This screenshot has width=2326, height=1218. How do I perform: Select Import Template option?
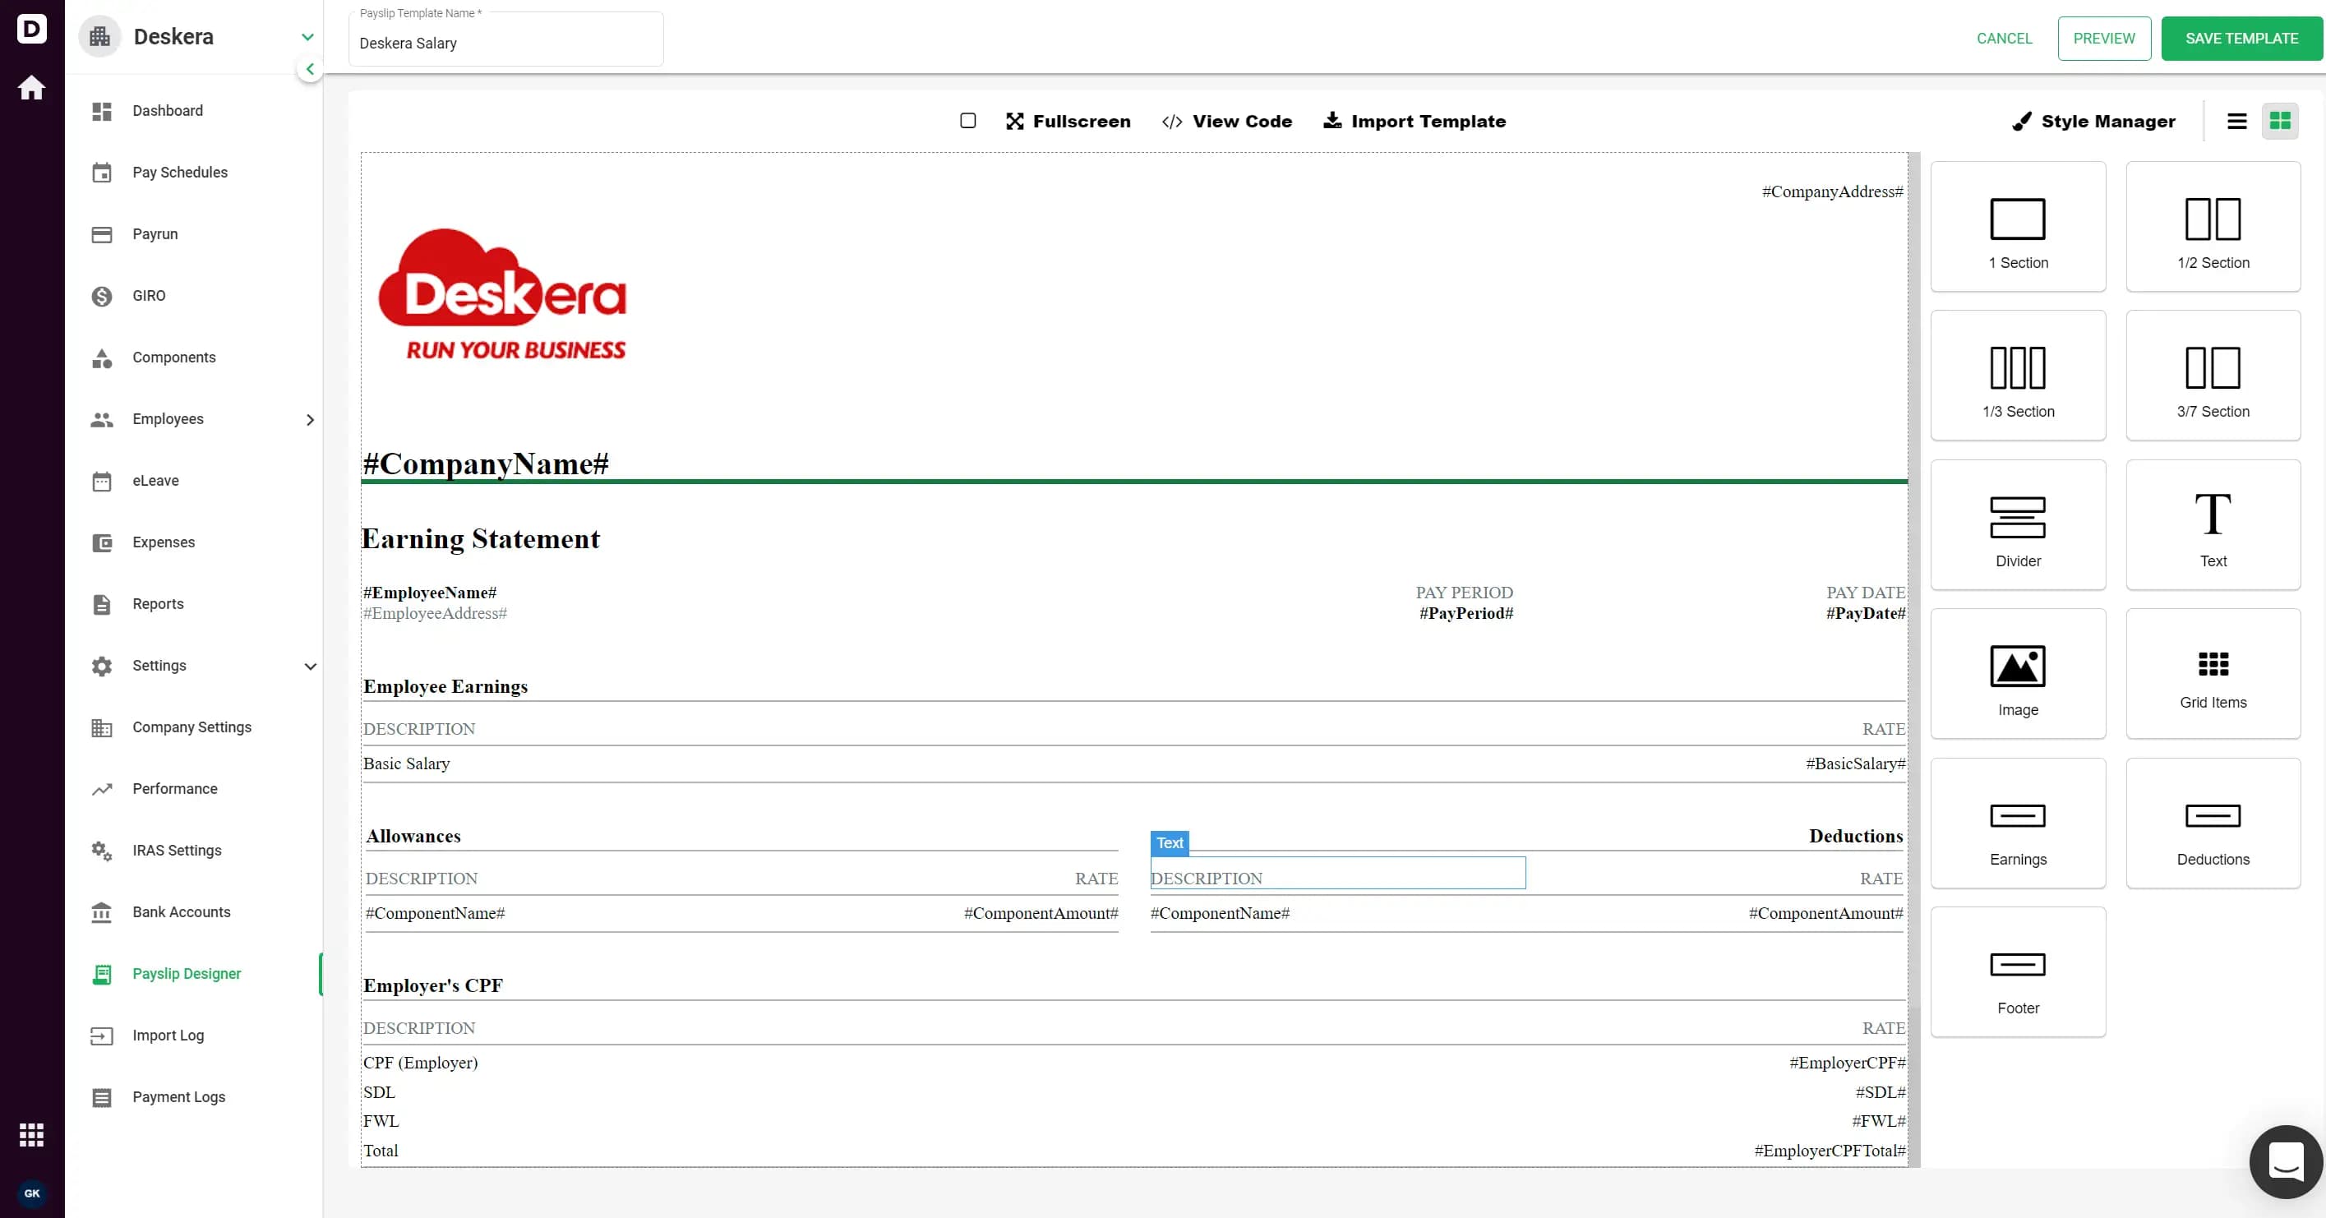[x=1413, y=121]
